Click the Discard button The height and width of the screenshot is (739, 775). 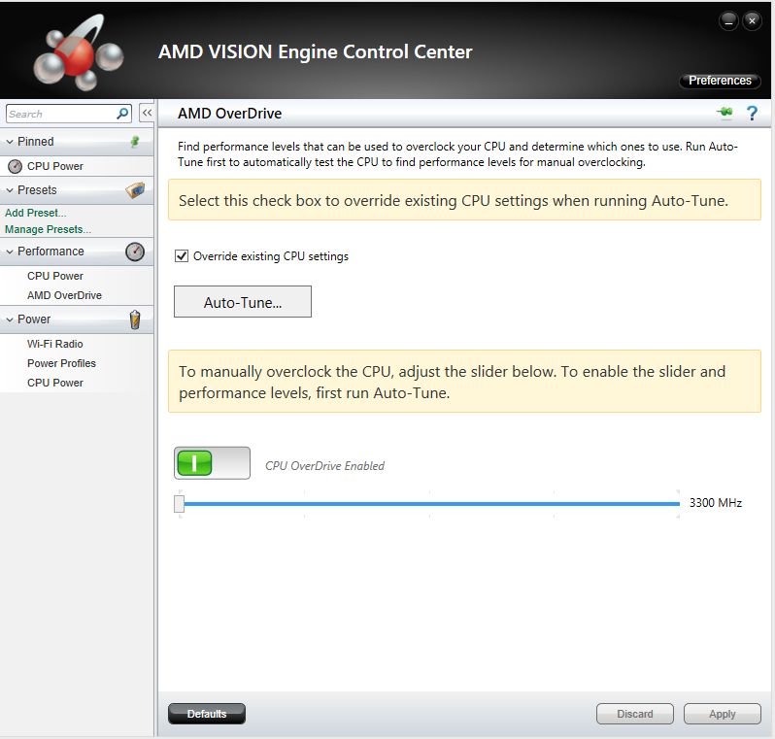pyautogui.click(x=634, y=714)
